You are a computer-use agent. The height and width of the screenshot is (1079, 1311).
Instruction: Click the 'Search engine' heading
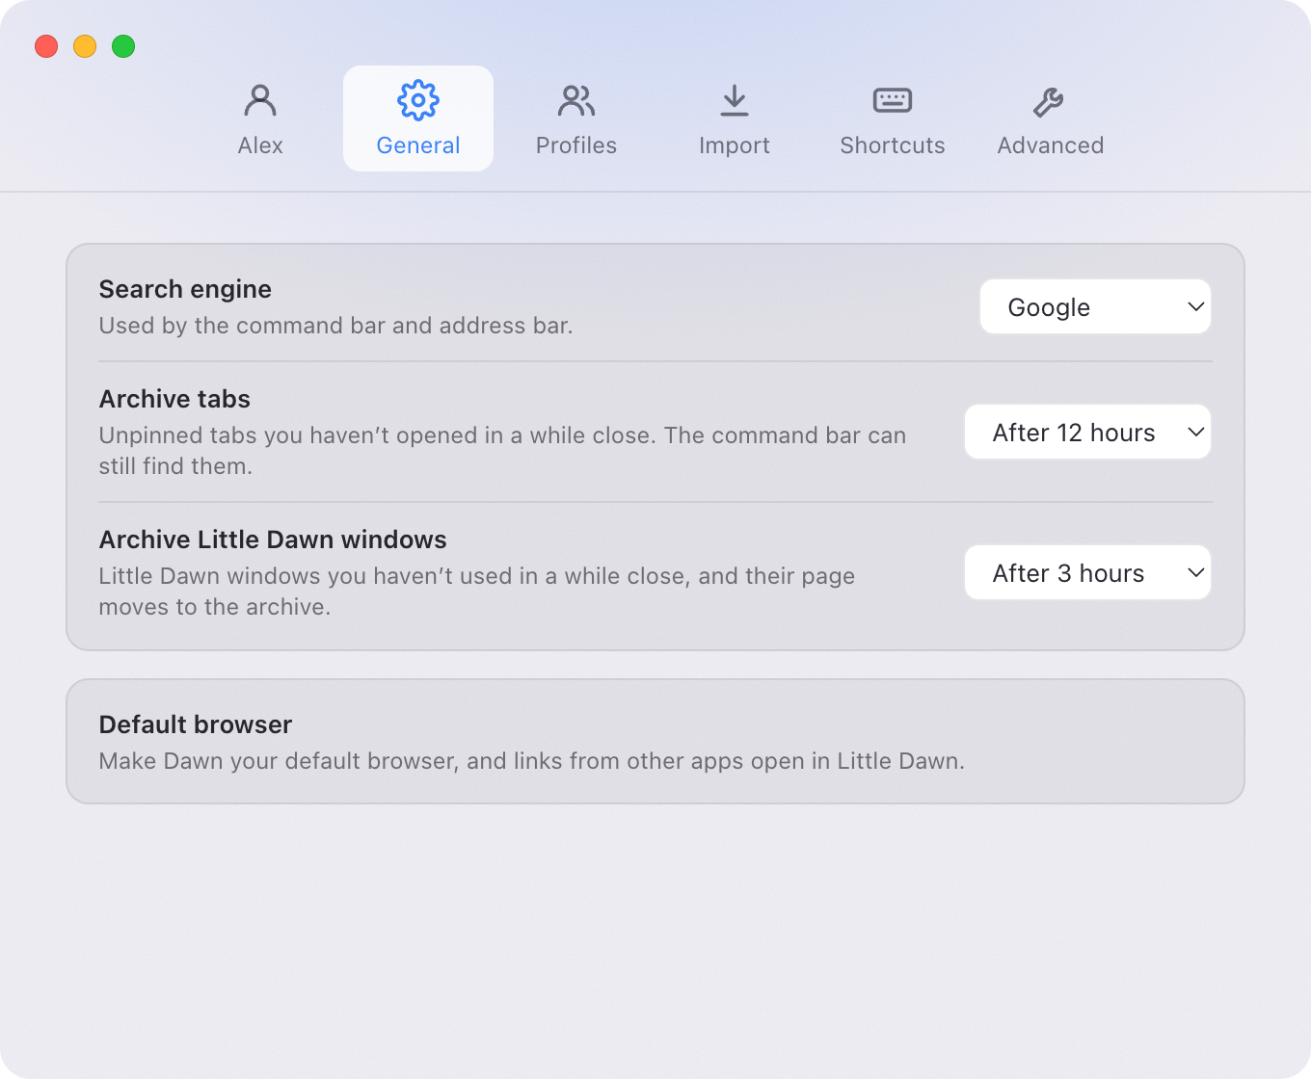click(185, 289)
